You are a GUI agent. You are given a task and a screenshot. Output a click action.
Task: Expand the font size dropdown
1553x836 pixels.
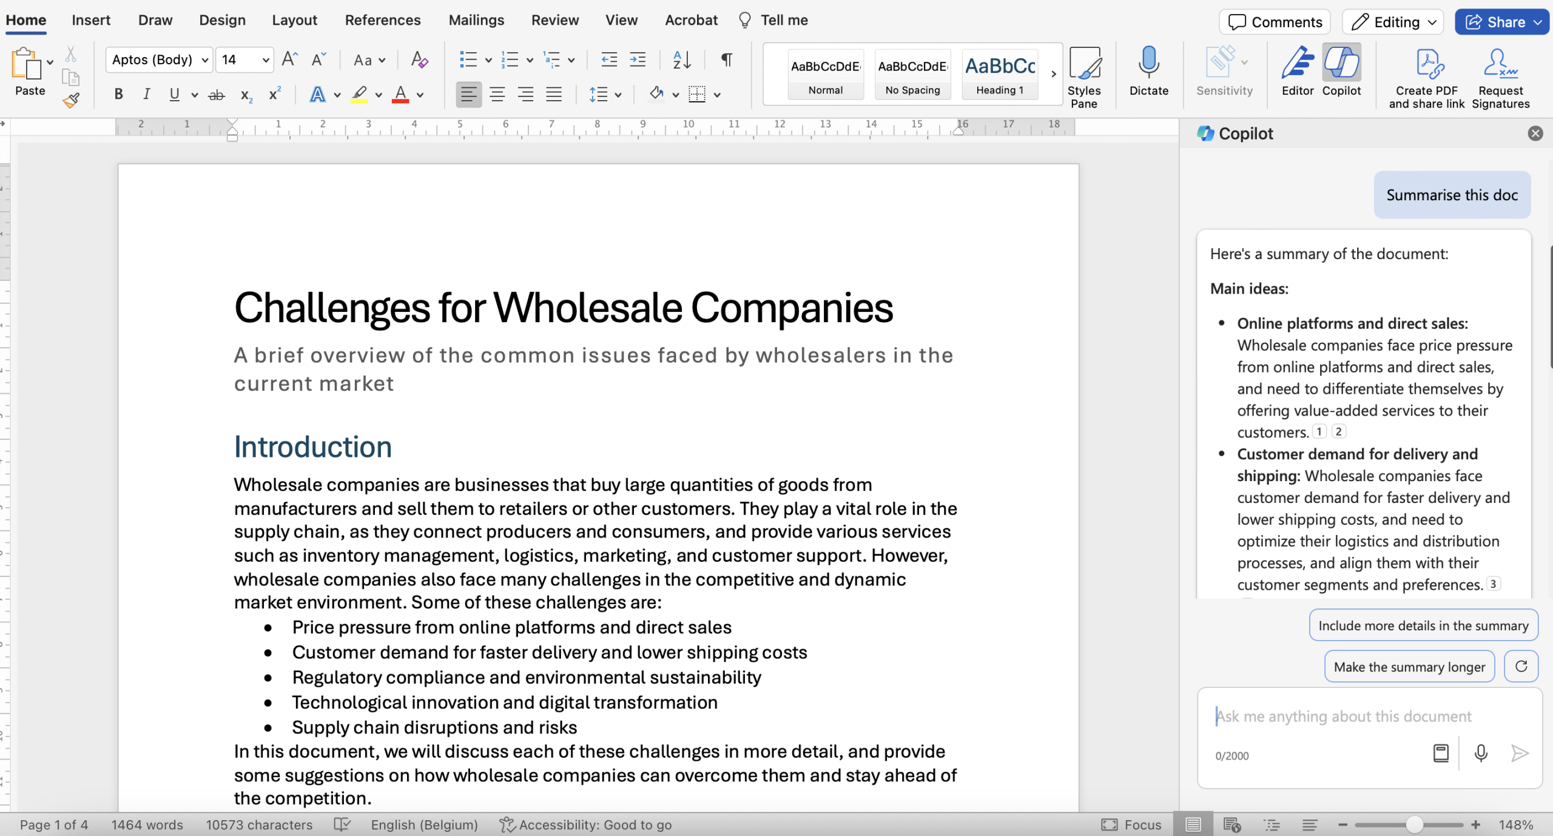[265, 59]
